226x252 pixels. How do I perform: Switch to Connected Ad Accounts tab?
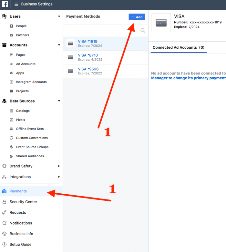[x=178, y=48]
